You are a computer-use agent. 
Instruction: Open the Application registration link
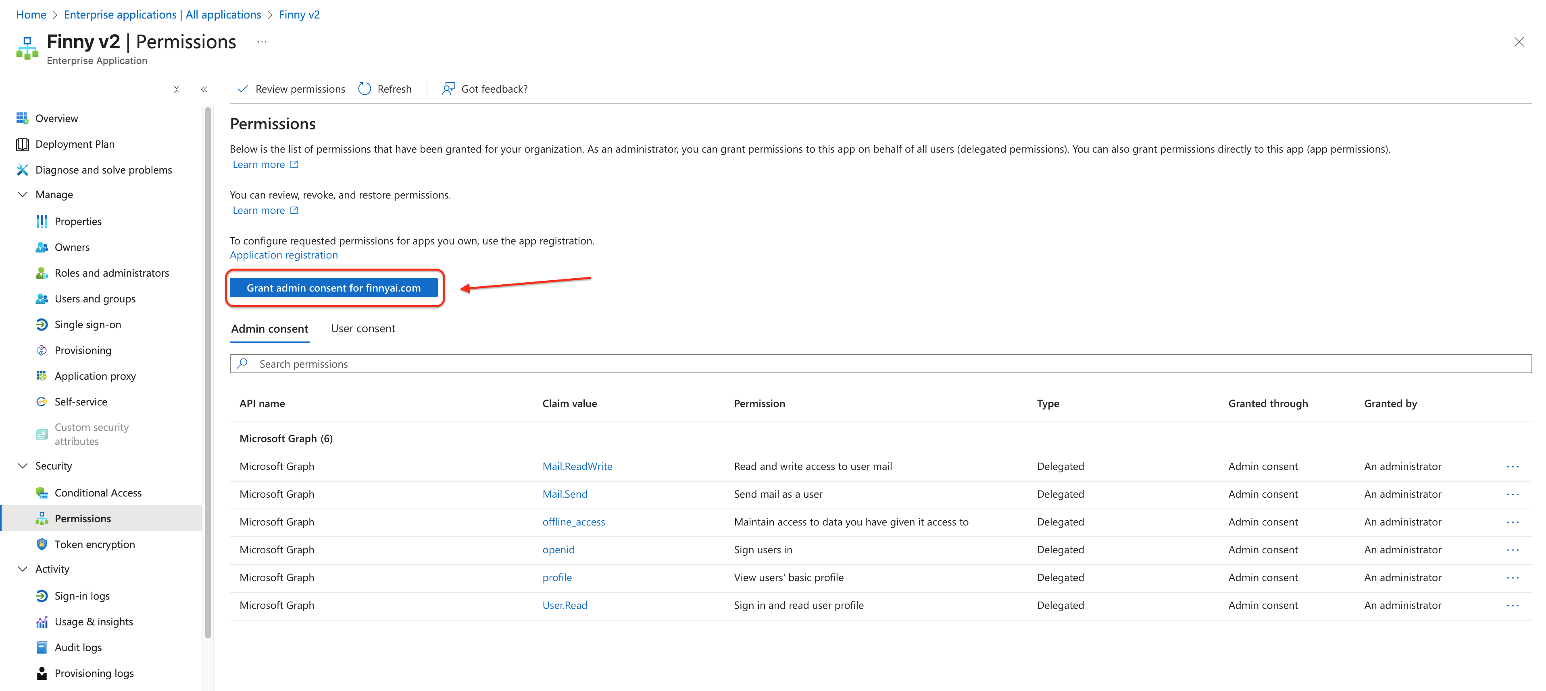[284, 255]
